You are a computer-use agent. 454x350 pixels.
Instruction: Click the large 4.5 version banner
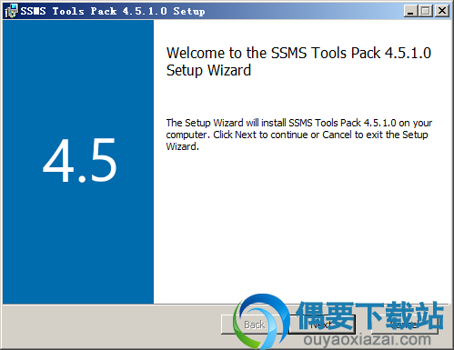coord(78,162)
